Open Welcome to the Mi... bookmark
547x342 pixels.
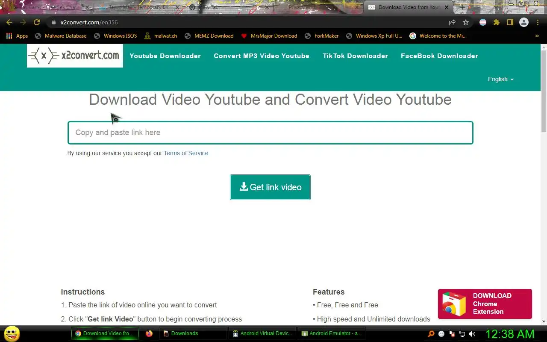coord(438,36)
